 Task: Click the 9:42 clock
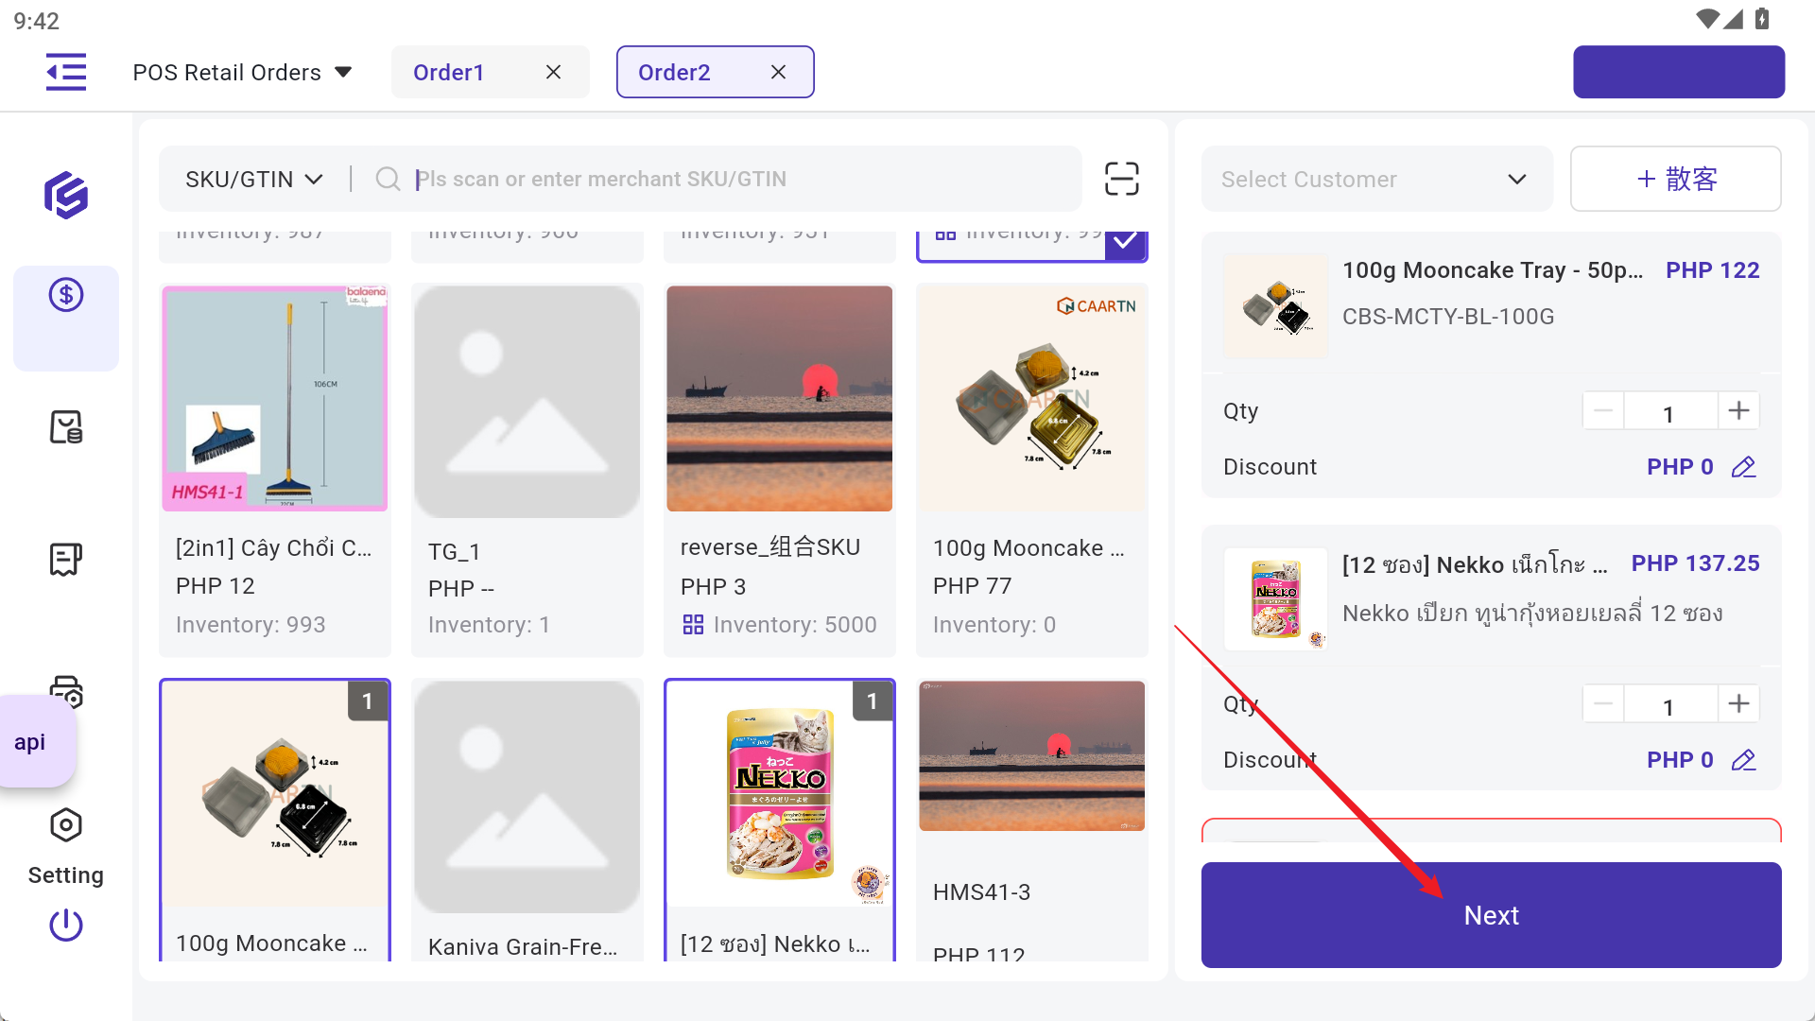pos(36,21)
